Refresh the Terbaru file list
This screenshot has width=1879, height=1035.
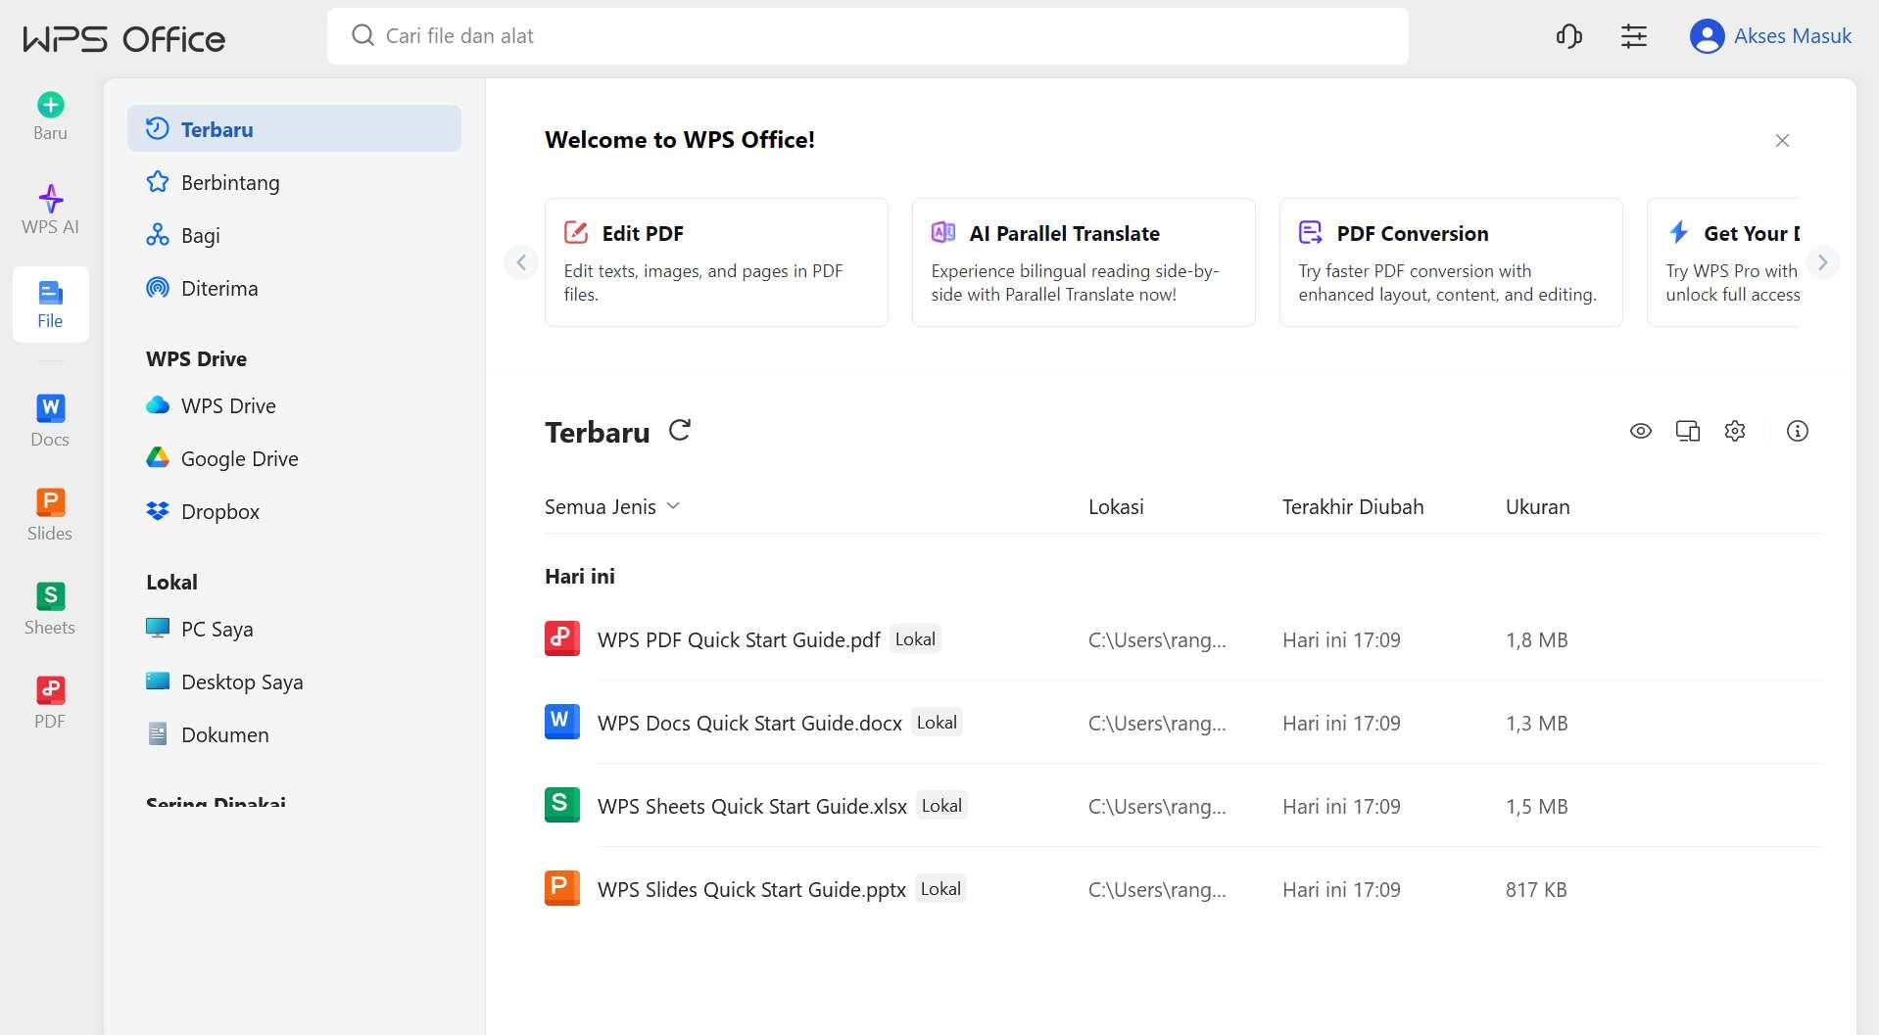(680, 431)
